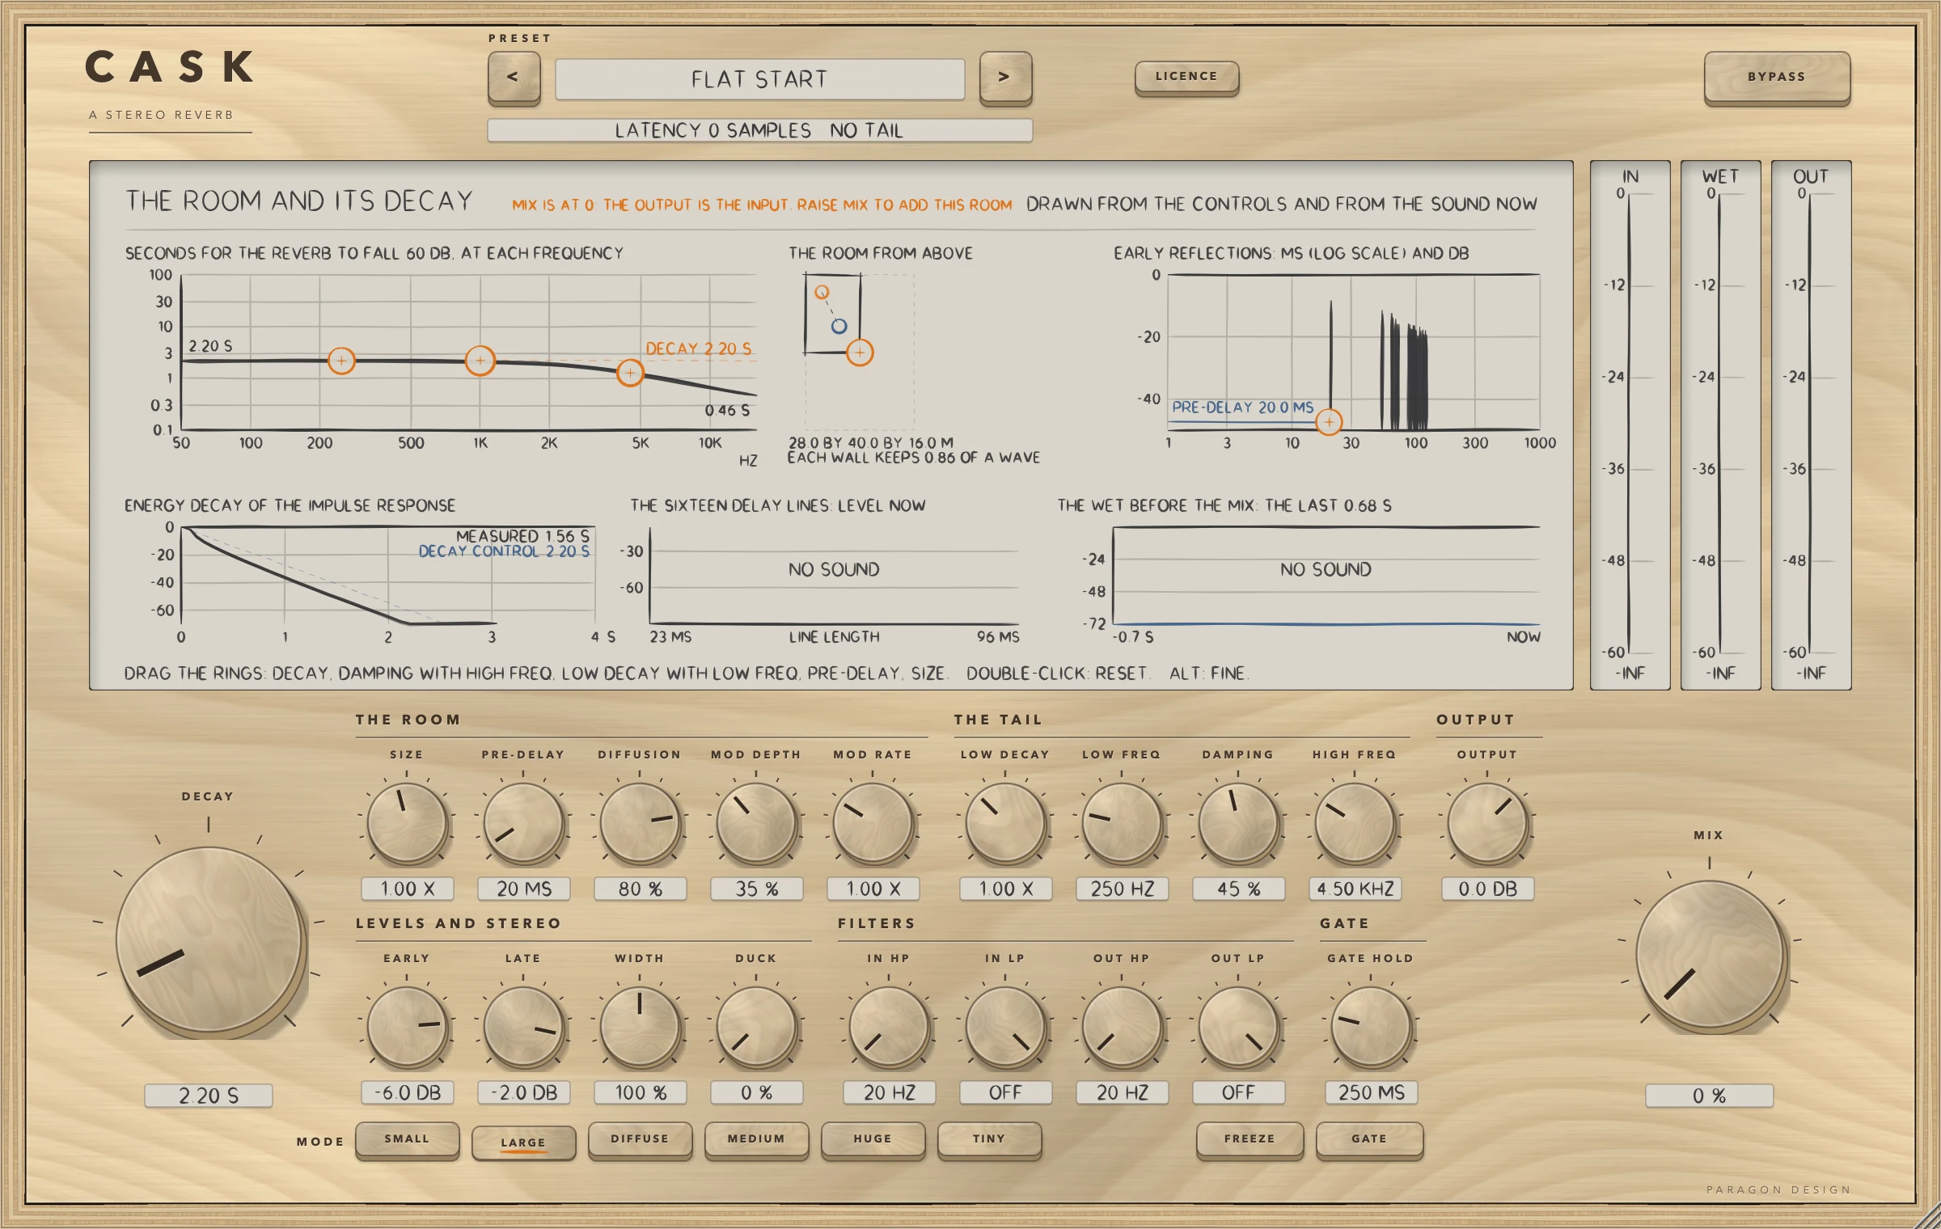
Task: Click the IN HP filter knob
Action: (889, 1027)
